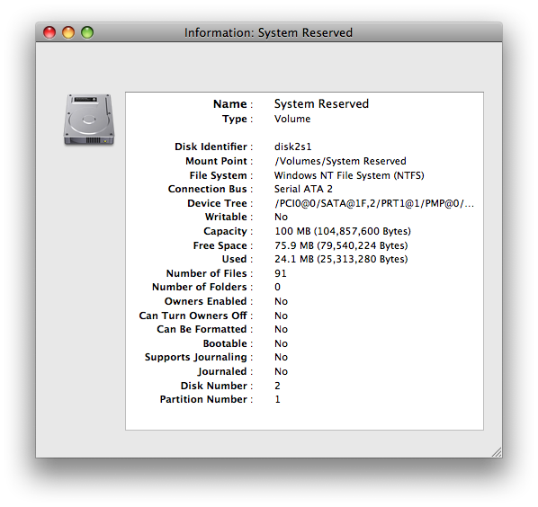Click the Disk Number value '2'
The image size is (538, 507).
(278, 386)
